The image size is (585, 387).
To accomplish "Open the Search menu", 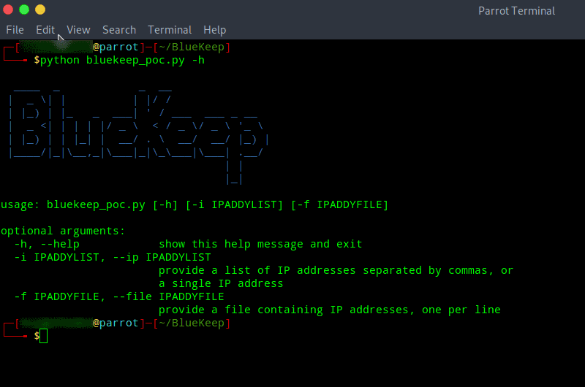I will pos(119,30).
